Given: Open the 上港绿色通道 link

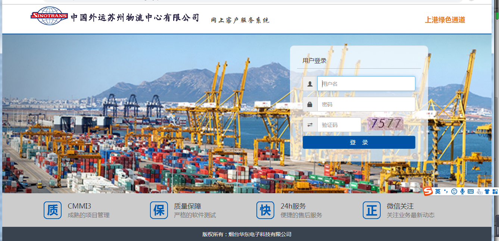Looking at the screenshot, I should (x=445, y=20).
